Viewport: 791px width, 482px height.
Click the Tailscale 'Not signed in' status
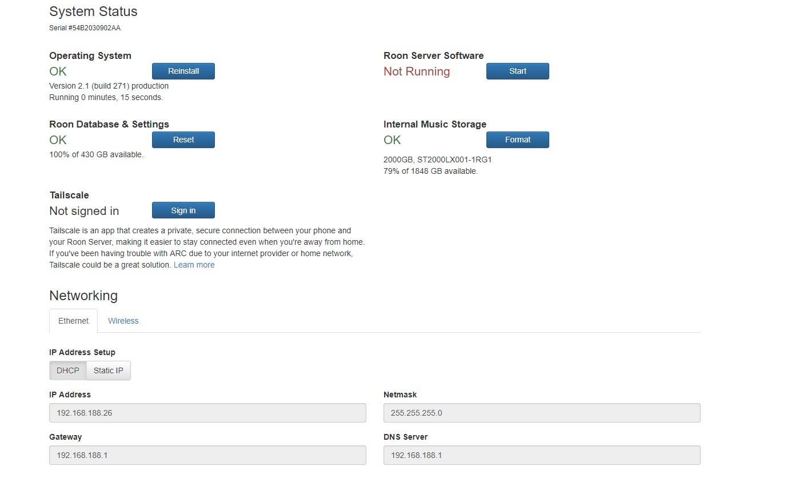pos(84,211)
